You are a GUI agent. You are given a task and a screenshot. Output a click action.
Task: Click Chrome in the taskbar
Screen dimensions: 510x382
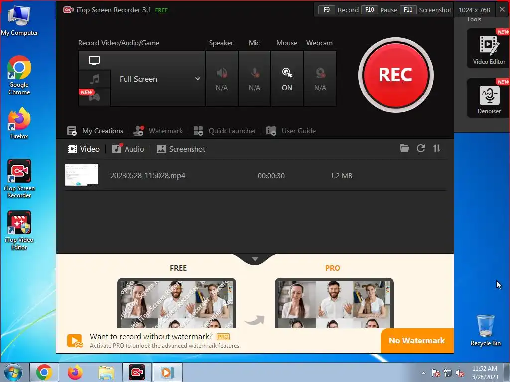pos(44,372)
